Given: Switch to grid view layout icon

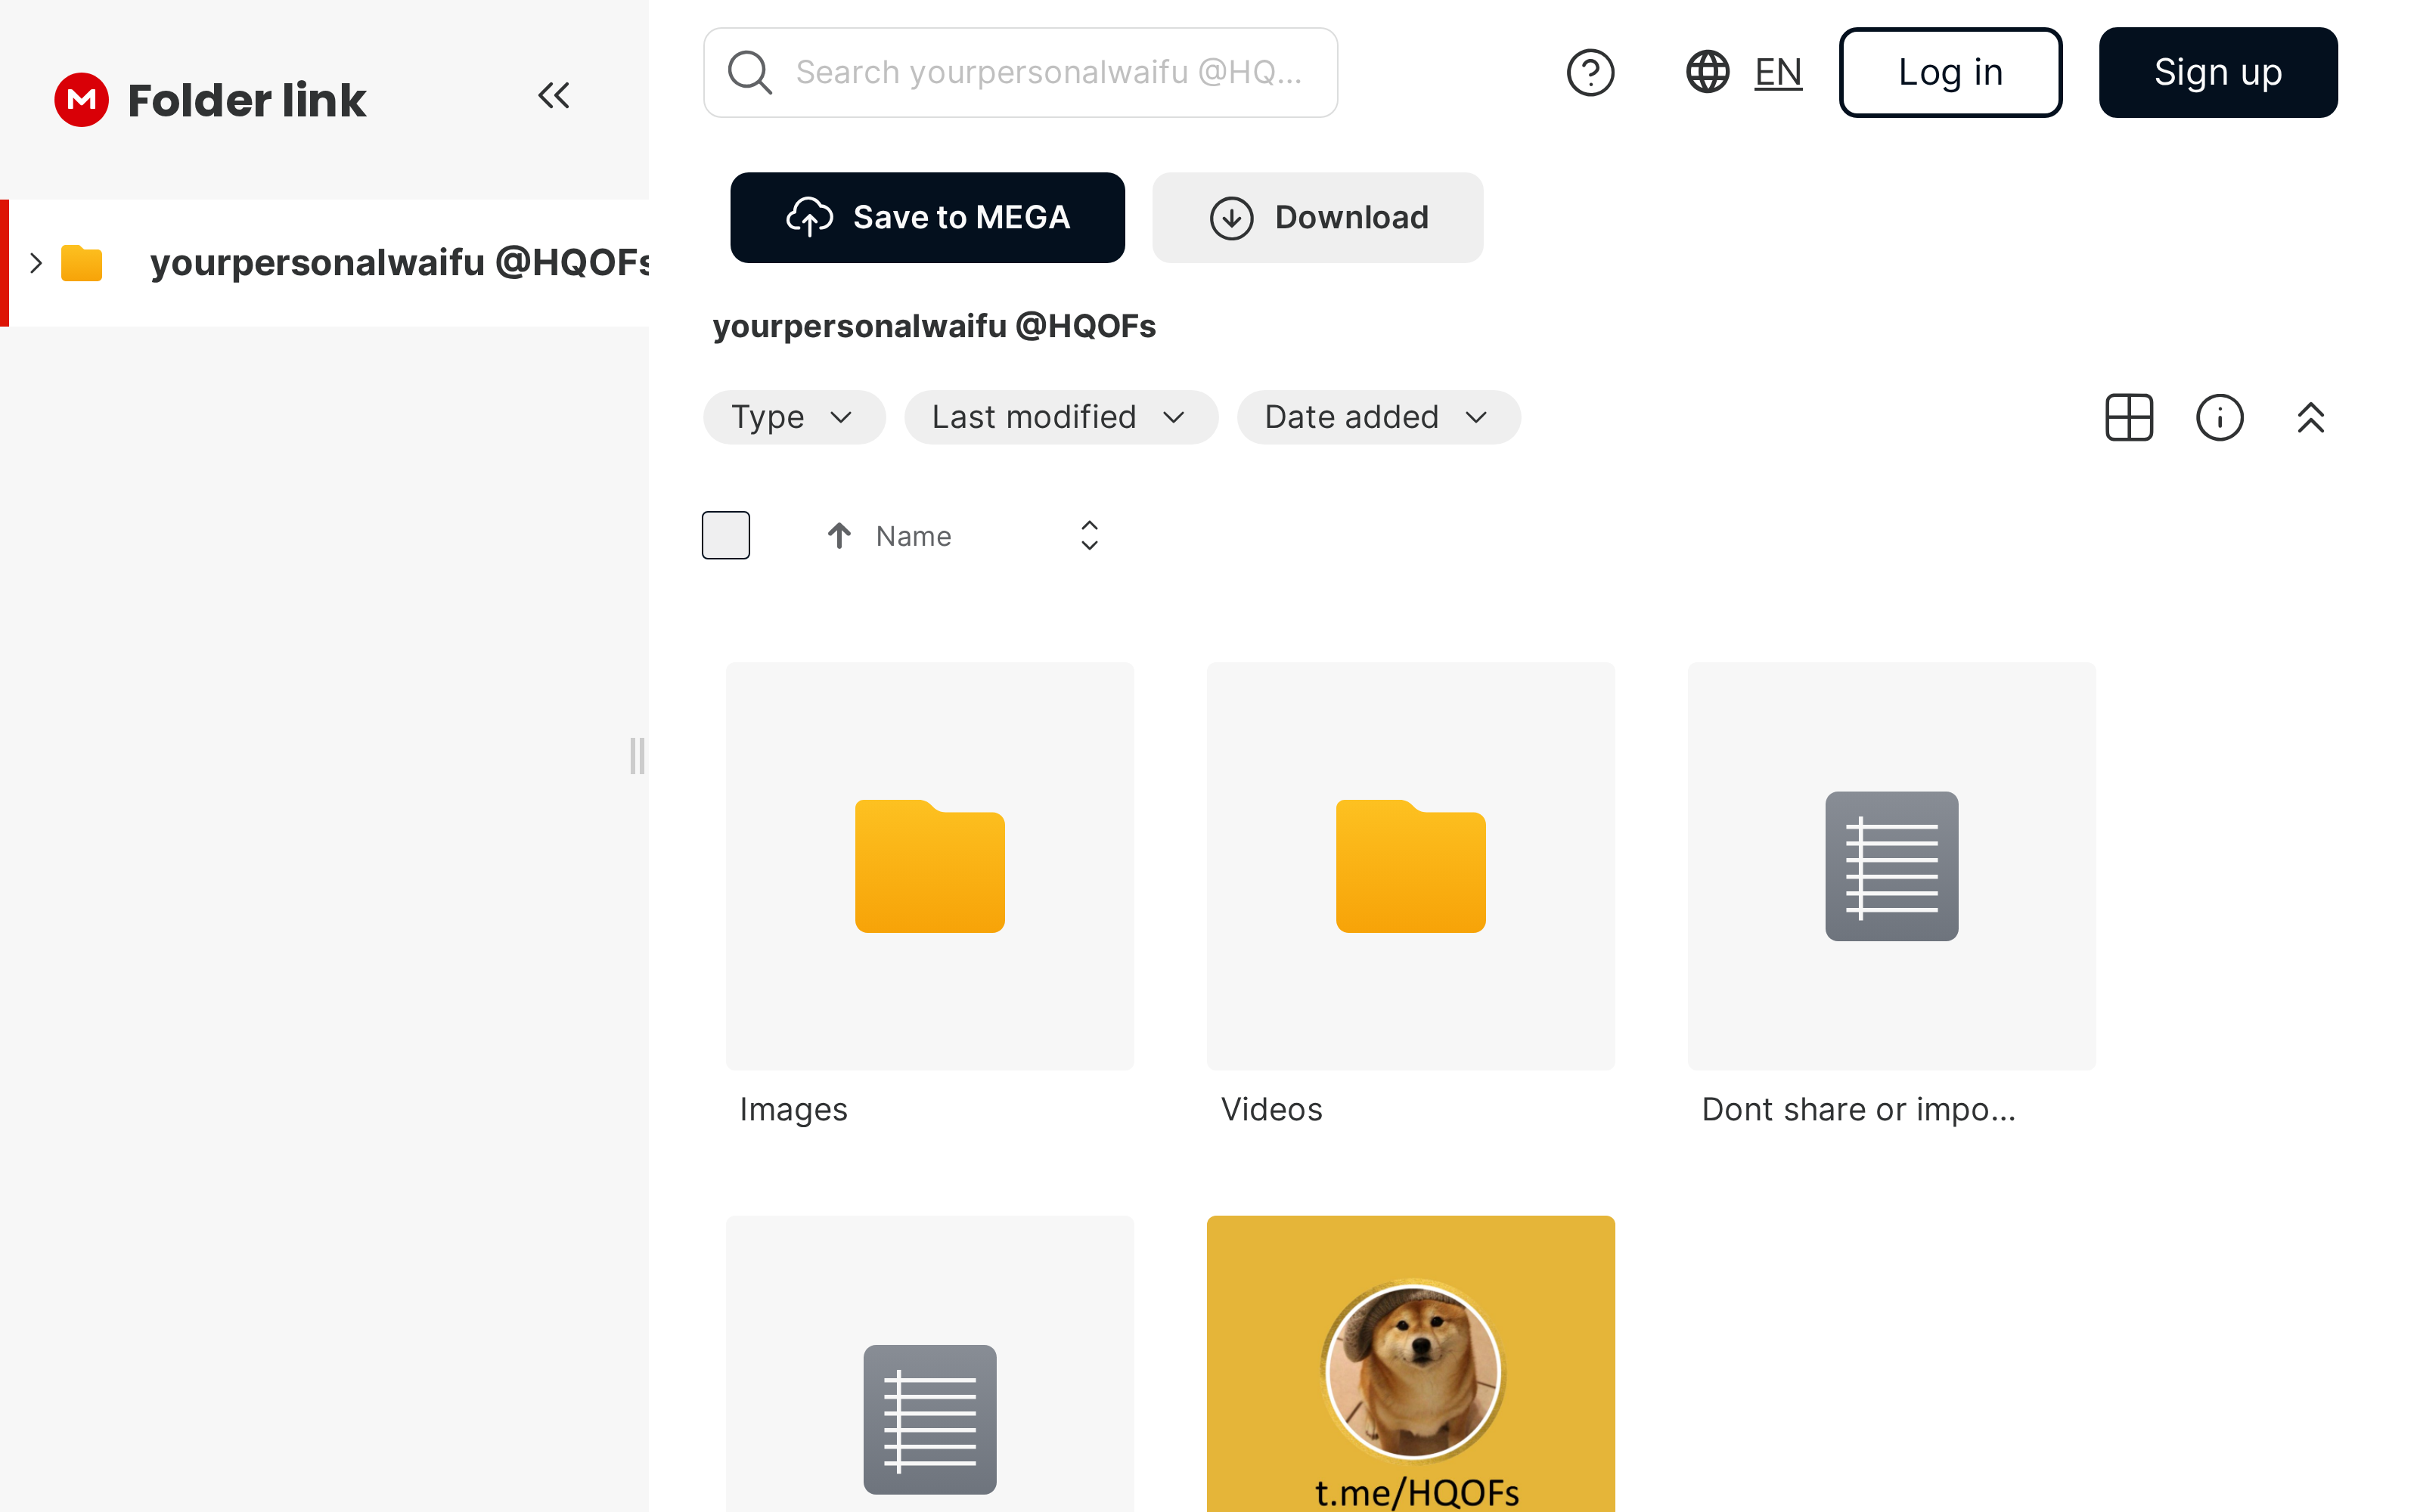Looking at the screenshot, I should point(2129,417).
